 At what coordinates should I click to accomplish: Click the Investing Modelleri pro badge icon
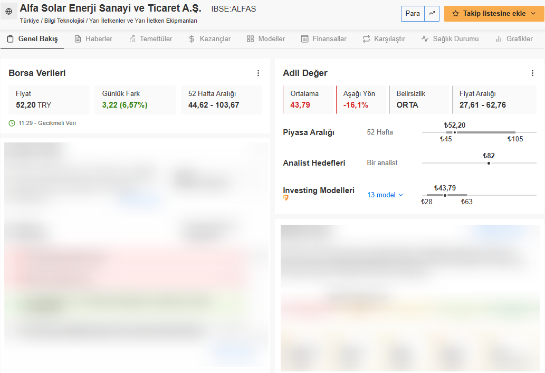pyautogui.click(x=286, y=197)
